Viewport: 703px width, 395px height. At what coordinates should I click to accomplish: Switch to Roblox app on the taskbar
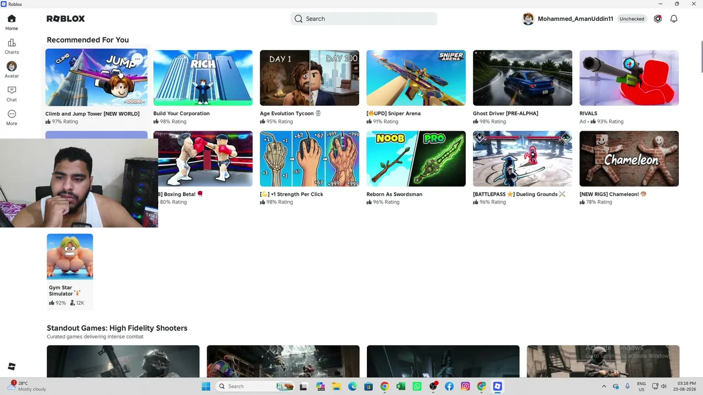point(498,386)
